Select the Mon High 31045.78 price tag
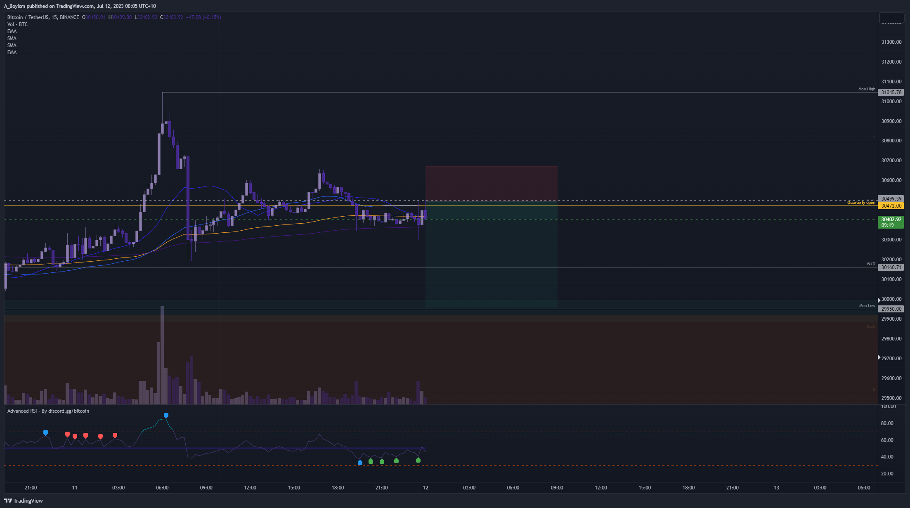 [891, 92]
